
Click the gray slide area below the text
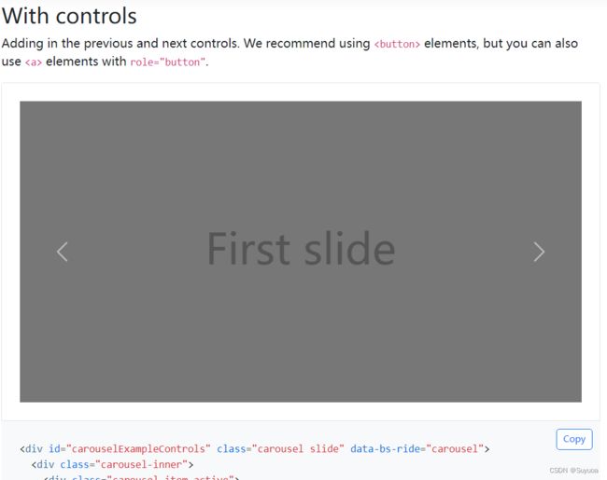pyautogui.click(x=301, y=336)
